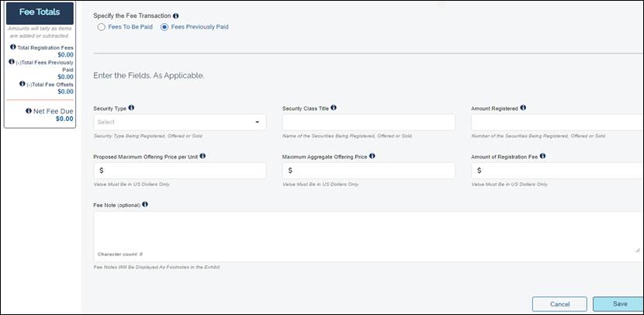Click info icon for Proposed Maximum Offering Price per Unit
644x315 pixels.
(x=203, y=156)
